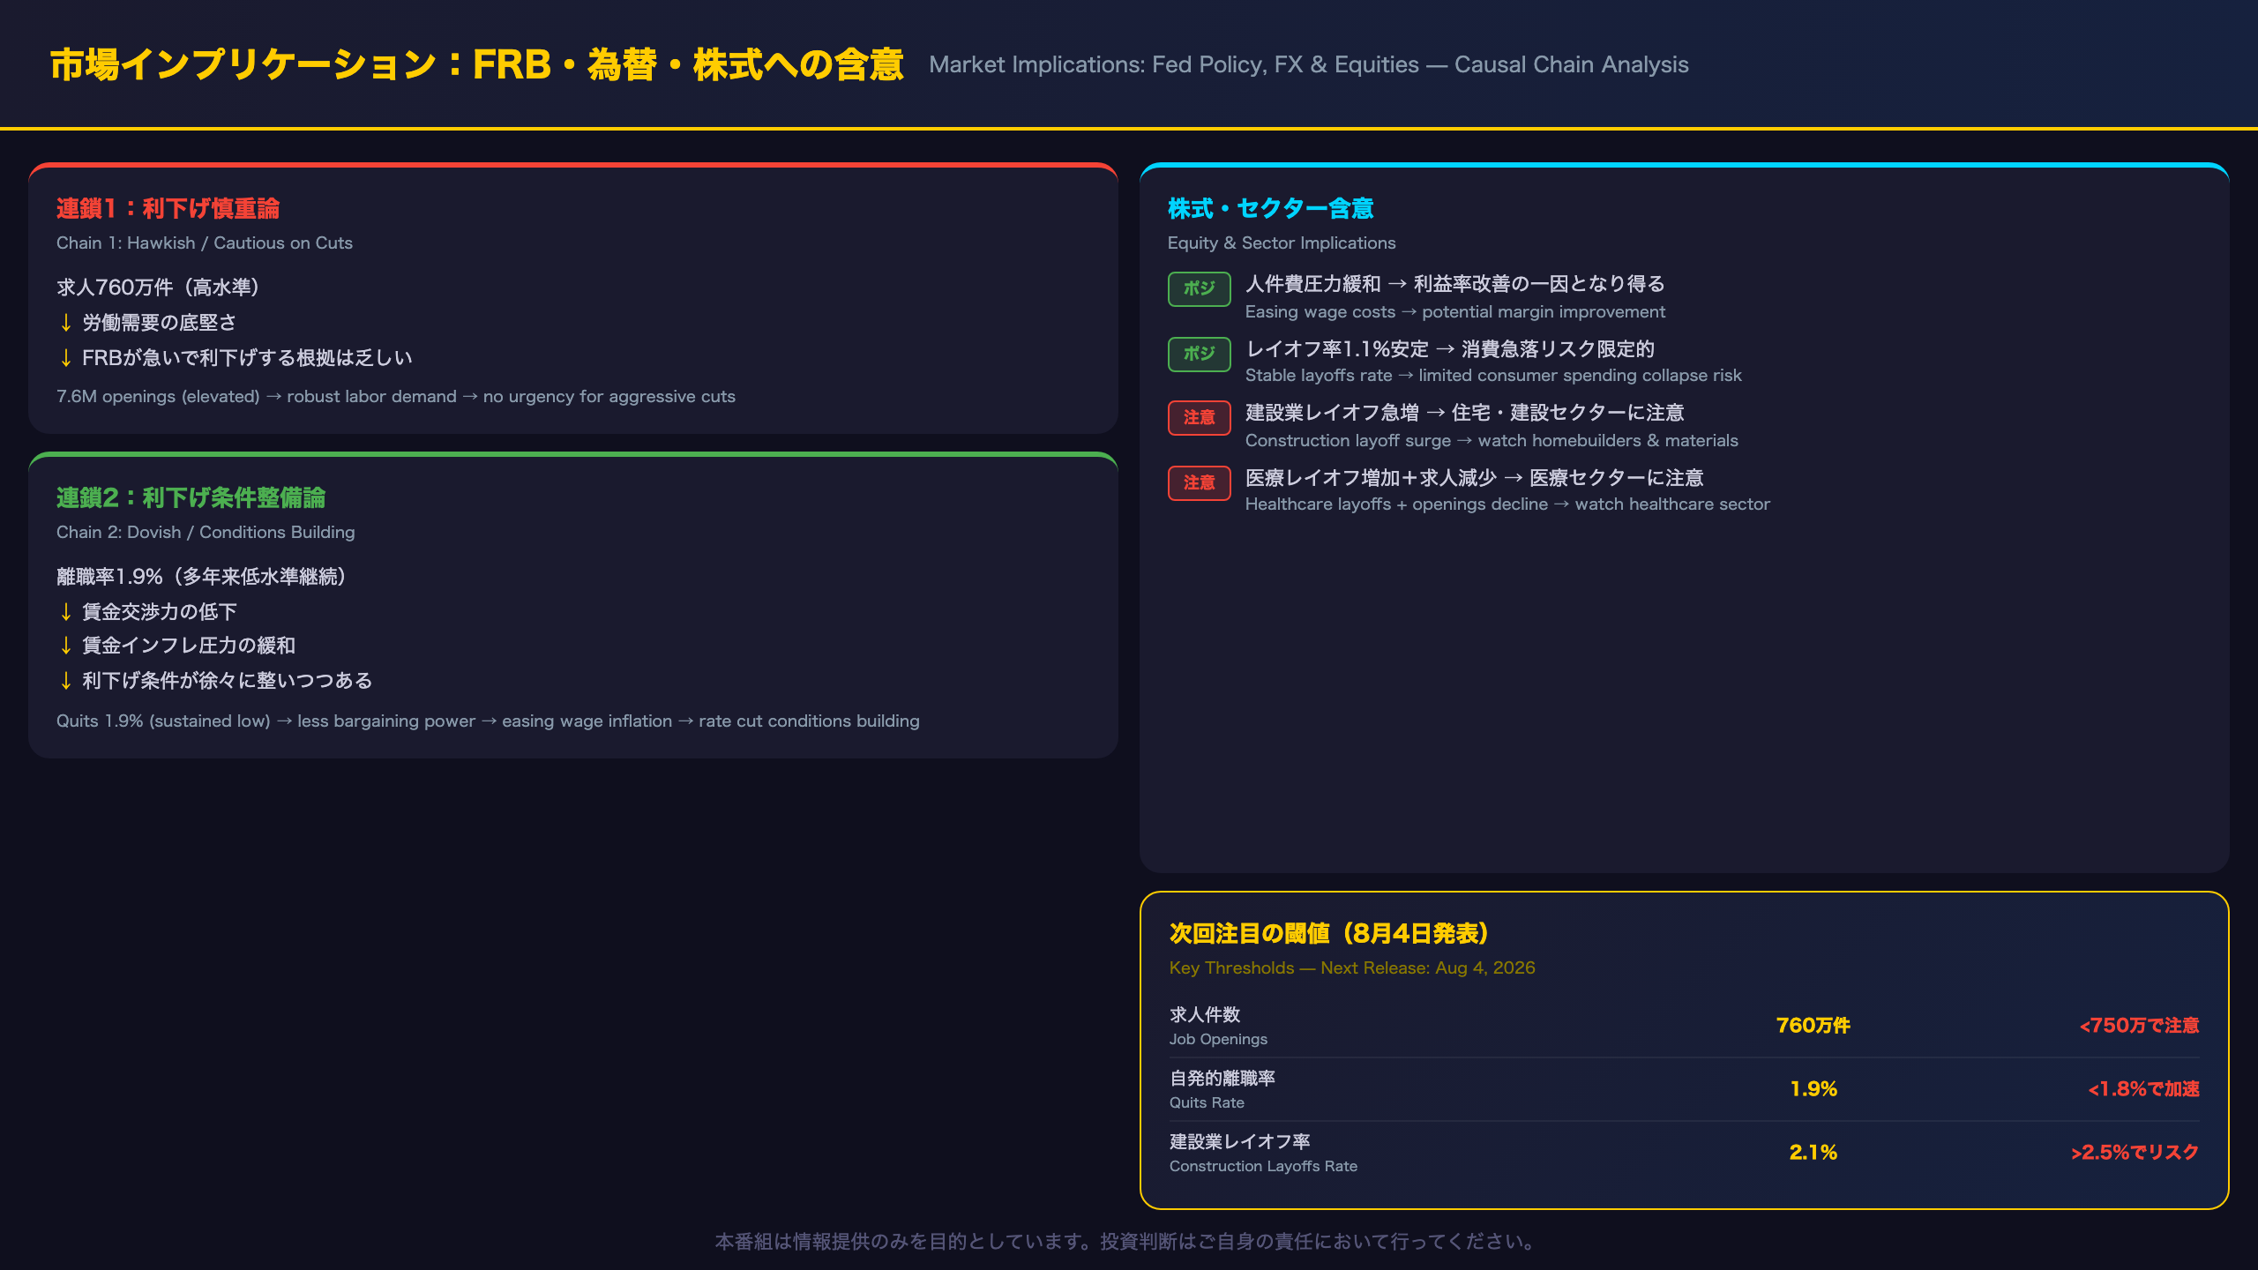
Task: Select the 連鎖1：利下げ慎重論 heading
Action: (168, 209)
